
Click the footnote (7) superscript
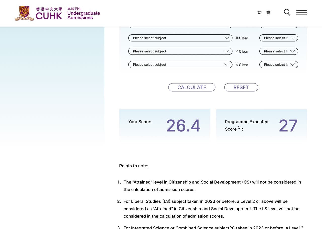coord(240,128)
